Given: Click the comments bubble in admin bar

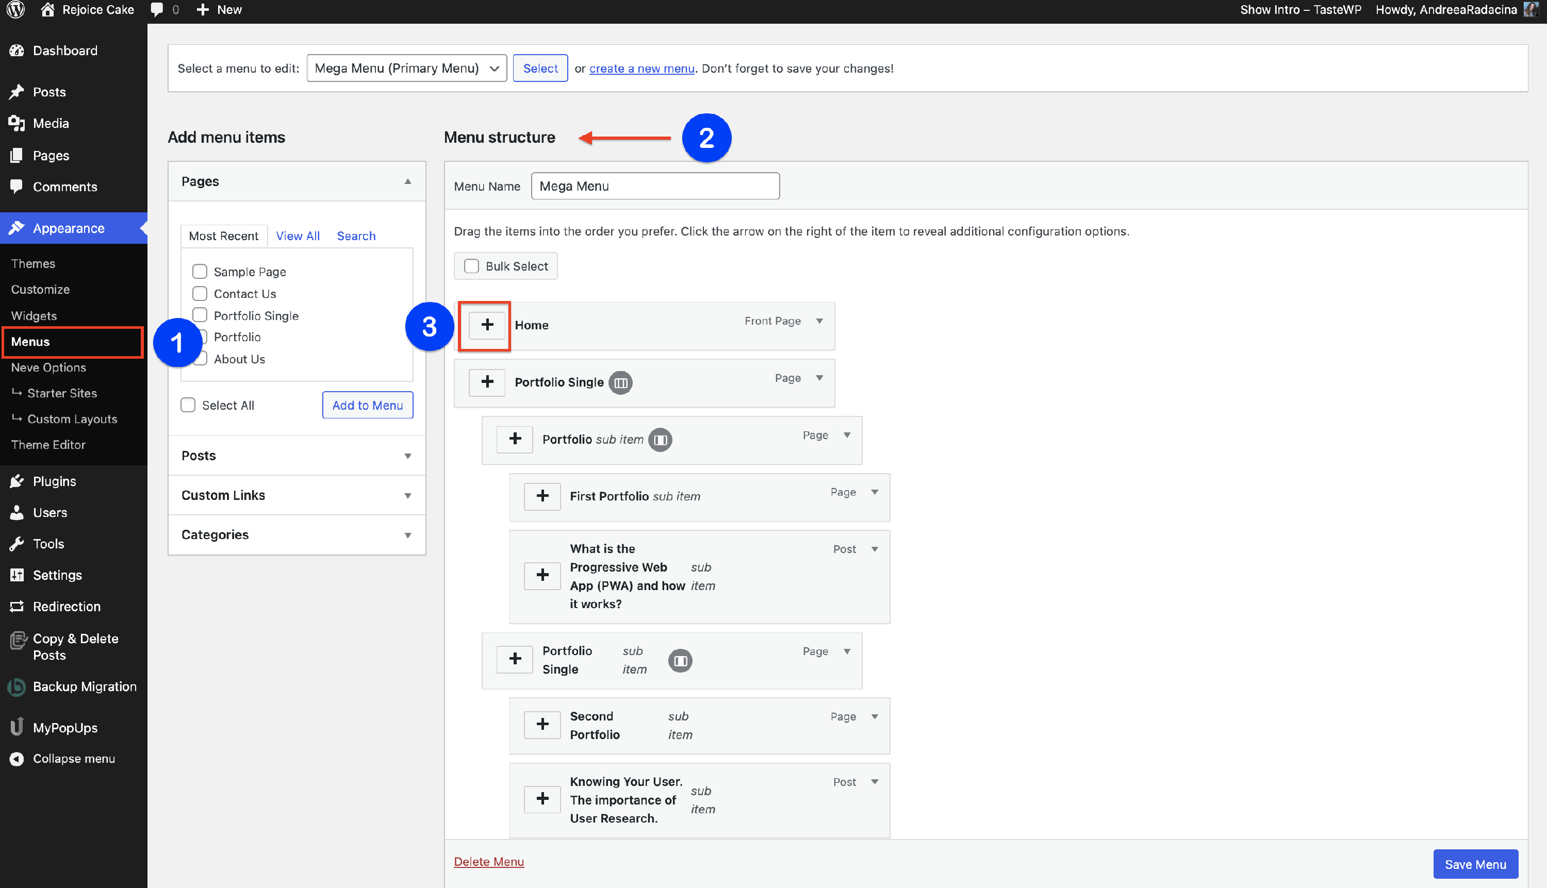Looking at the screenshot, I should click(x=157, y=10).
